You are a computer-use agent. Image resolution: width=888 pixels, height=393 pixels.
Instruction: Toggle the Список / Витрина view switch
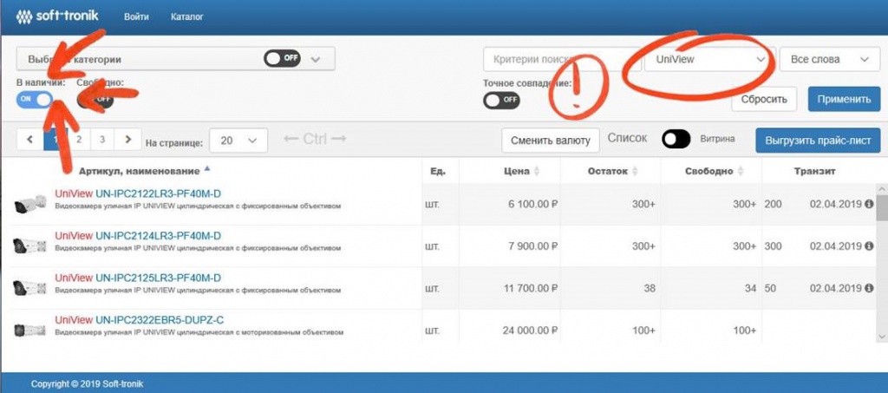[x=676, y=139]
